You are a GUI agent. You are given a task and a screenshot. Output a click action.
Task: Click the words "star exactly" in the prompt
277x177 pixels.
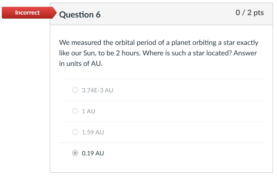coord(241,43)
